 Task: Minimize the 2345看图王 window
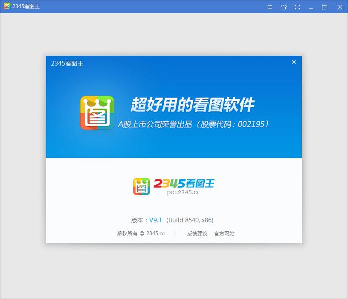click(311, 7)
